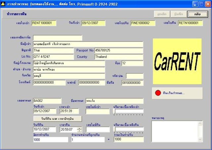This screenshot has width=212, height=150.
Task: Click the Passport No field
Action: (x=119, y=50)
